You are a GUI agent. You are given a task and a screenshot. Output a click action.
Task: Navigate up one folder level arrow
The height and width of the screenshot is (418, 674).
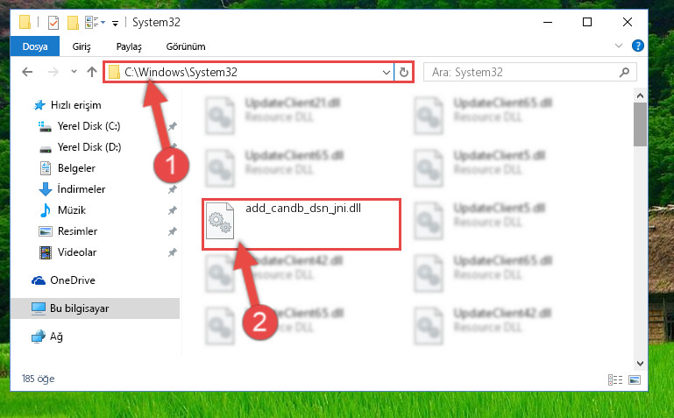(91, 72)
